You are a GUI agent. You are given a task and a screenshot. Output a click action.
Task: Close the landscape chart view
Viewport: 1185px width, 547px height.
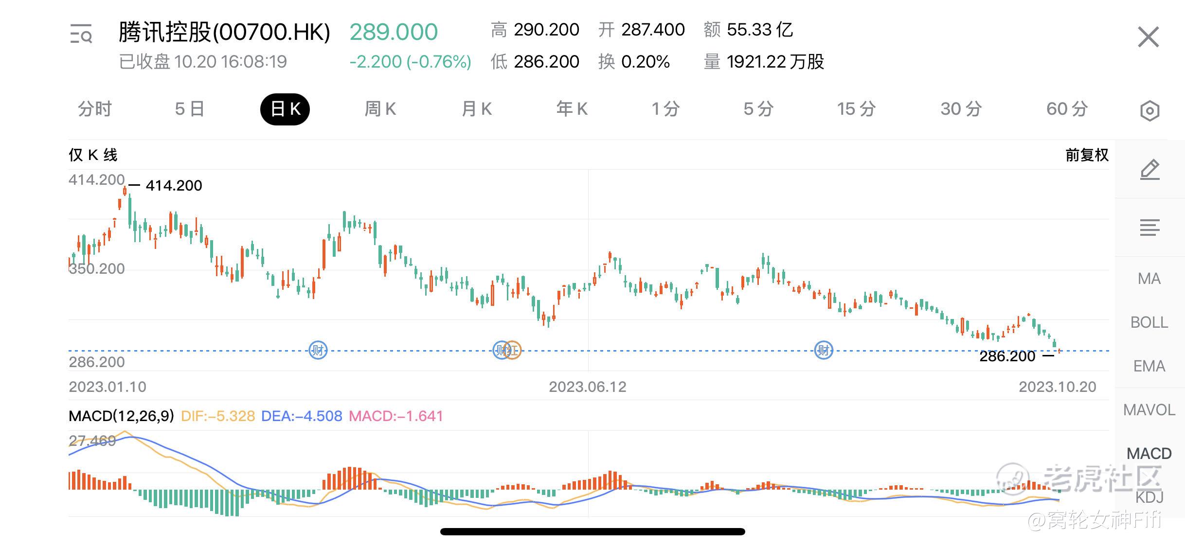pos(1149,37)
